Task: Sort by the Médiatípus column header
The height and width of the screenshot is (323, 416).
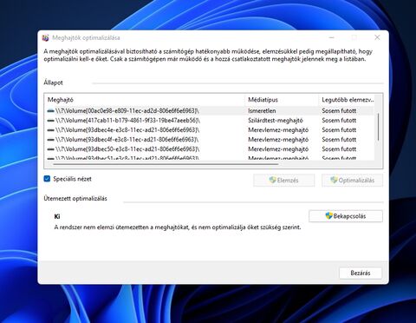Action: pyautogui.click(x=282, y=100)
